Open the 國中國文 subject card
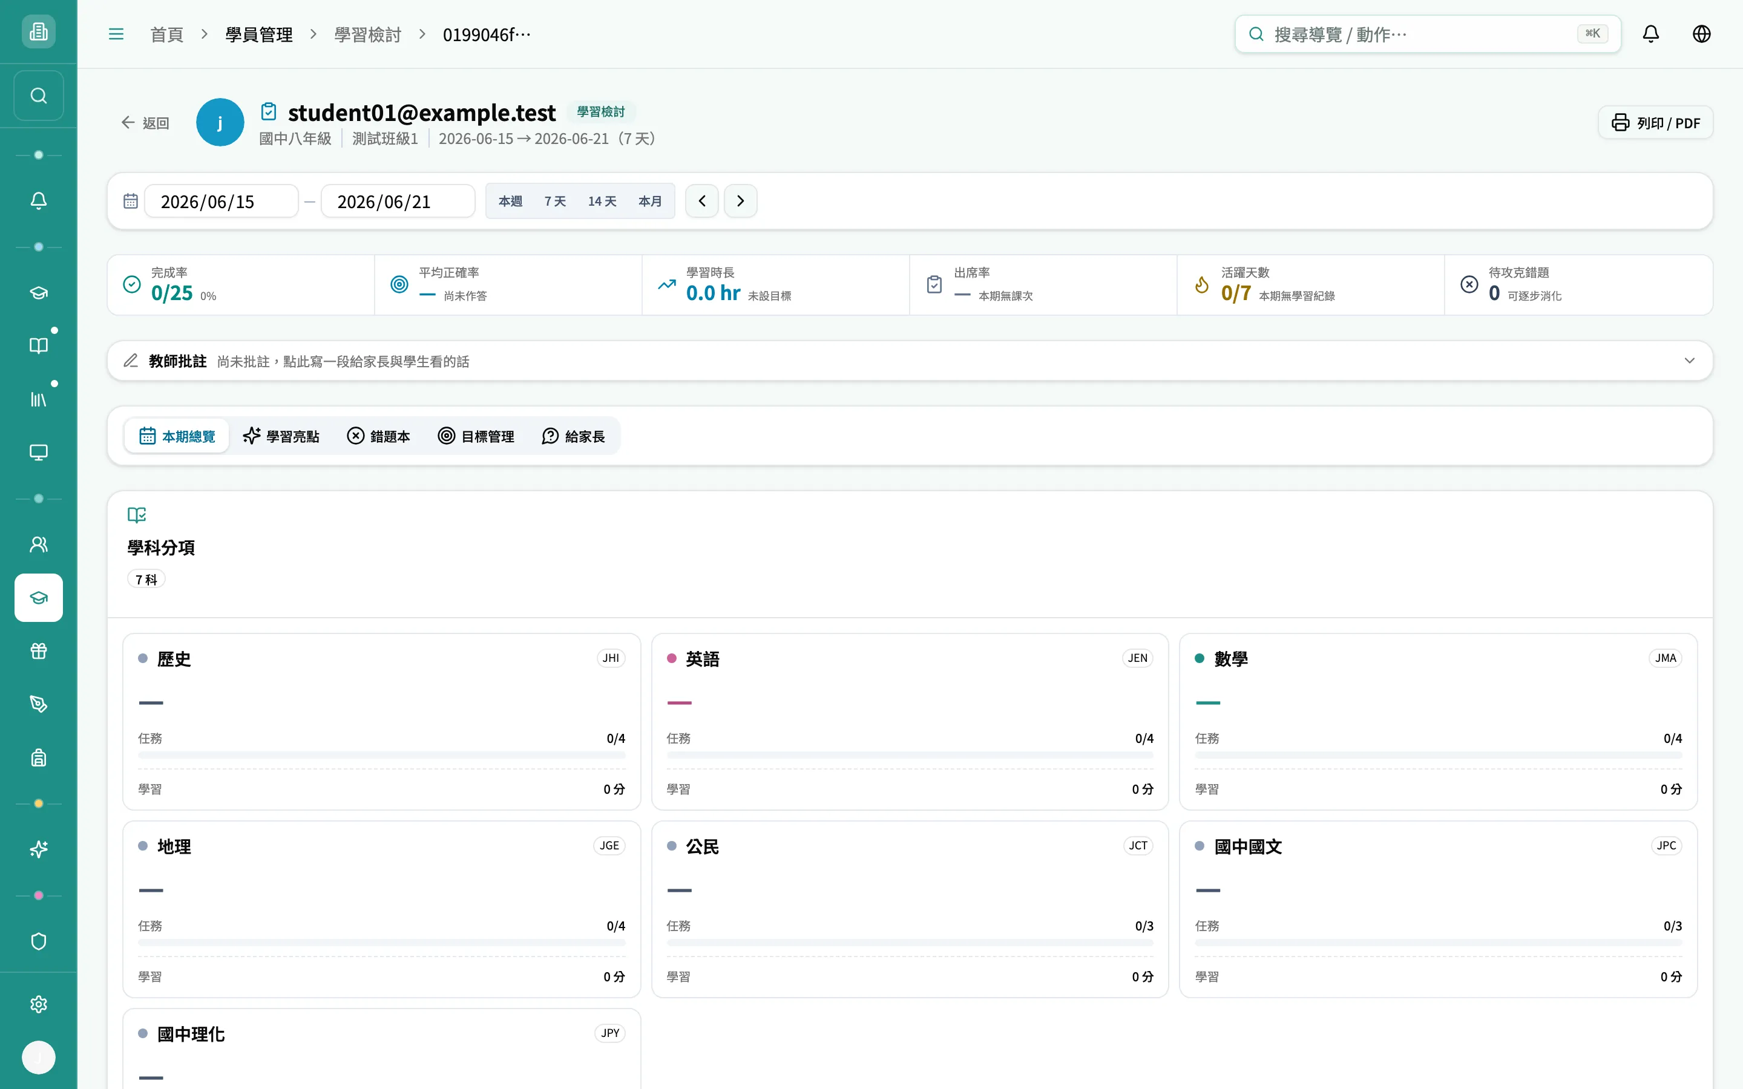The height and width of the screenshot is (1089, 1743). (1439, 909)
